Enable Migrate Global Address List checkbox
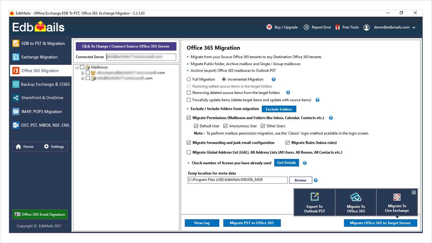This screenshot has height=243, width=432. 189,152
